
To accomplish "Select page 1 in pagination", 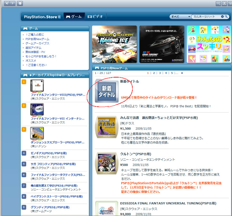I will pyautogui.click(x=148, y=73).
